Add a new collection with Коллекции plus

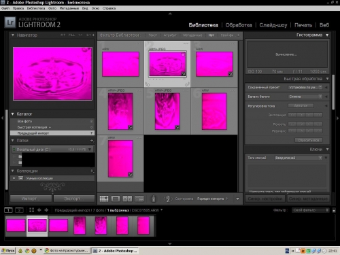tap(92, 171)
